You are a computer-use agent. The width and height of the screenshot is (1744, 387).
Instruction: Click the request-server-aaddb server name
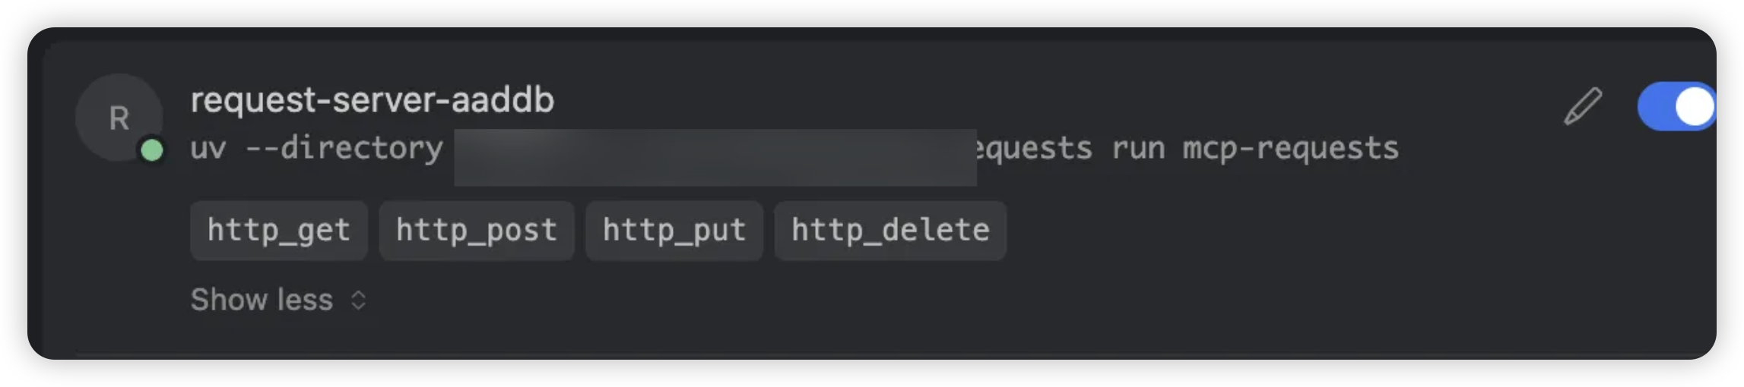(373, 100)
